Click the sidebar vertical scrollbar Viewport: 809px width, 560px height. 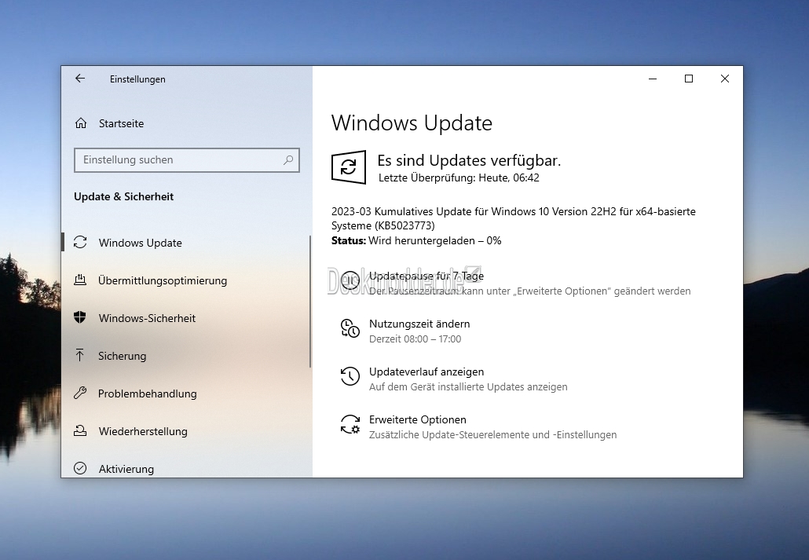pyautogui.click(x=310, y=302)
